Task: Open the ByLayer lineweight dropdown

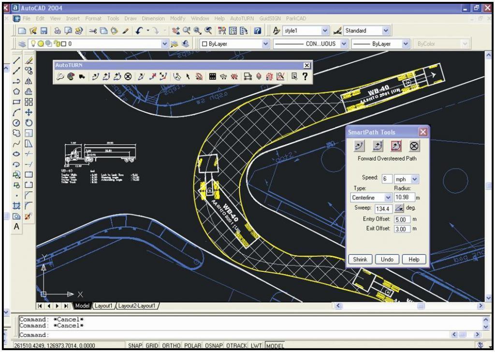Action: pos(406,44)
